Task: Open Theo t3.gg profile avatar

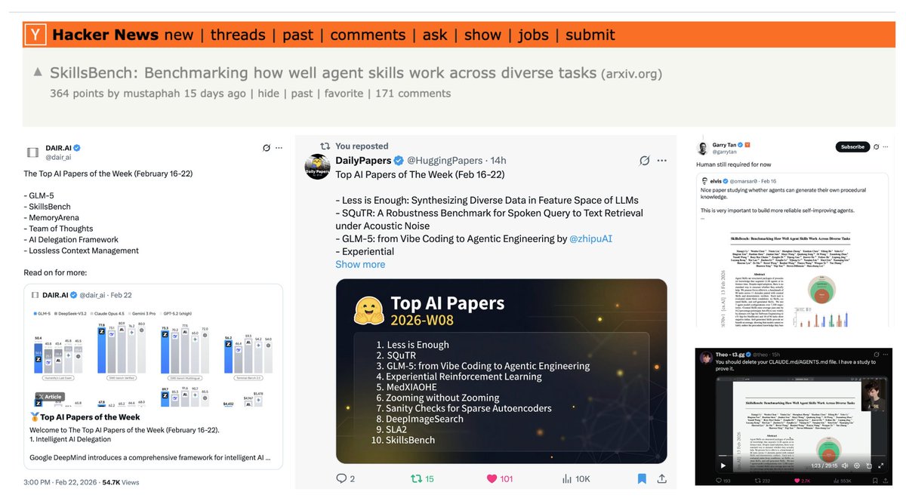Action: click(x=707, y=357)
